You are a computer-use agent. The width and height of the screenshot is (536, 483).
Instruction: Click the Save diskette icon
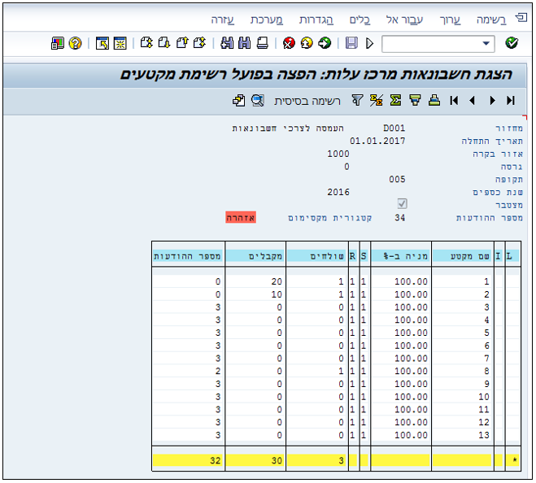(x=351, y=43)
